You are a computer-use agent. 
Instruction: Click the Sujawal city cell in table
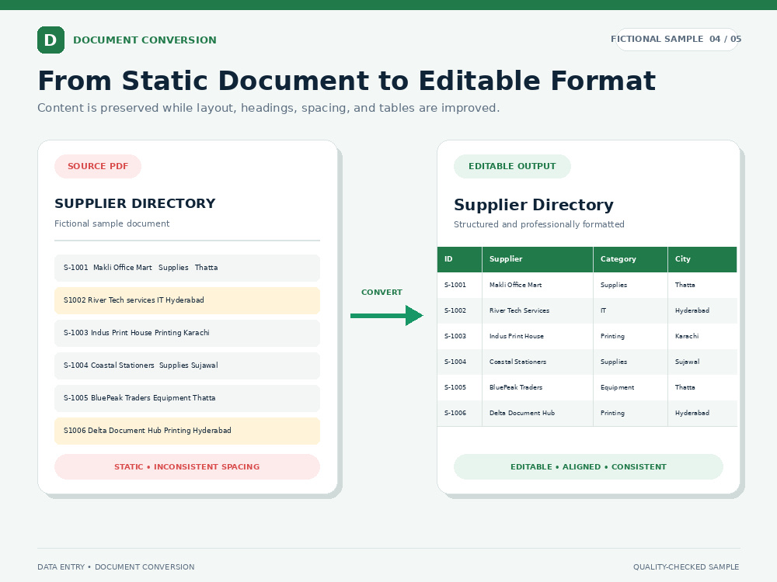702,362
